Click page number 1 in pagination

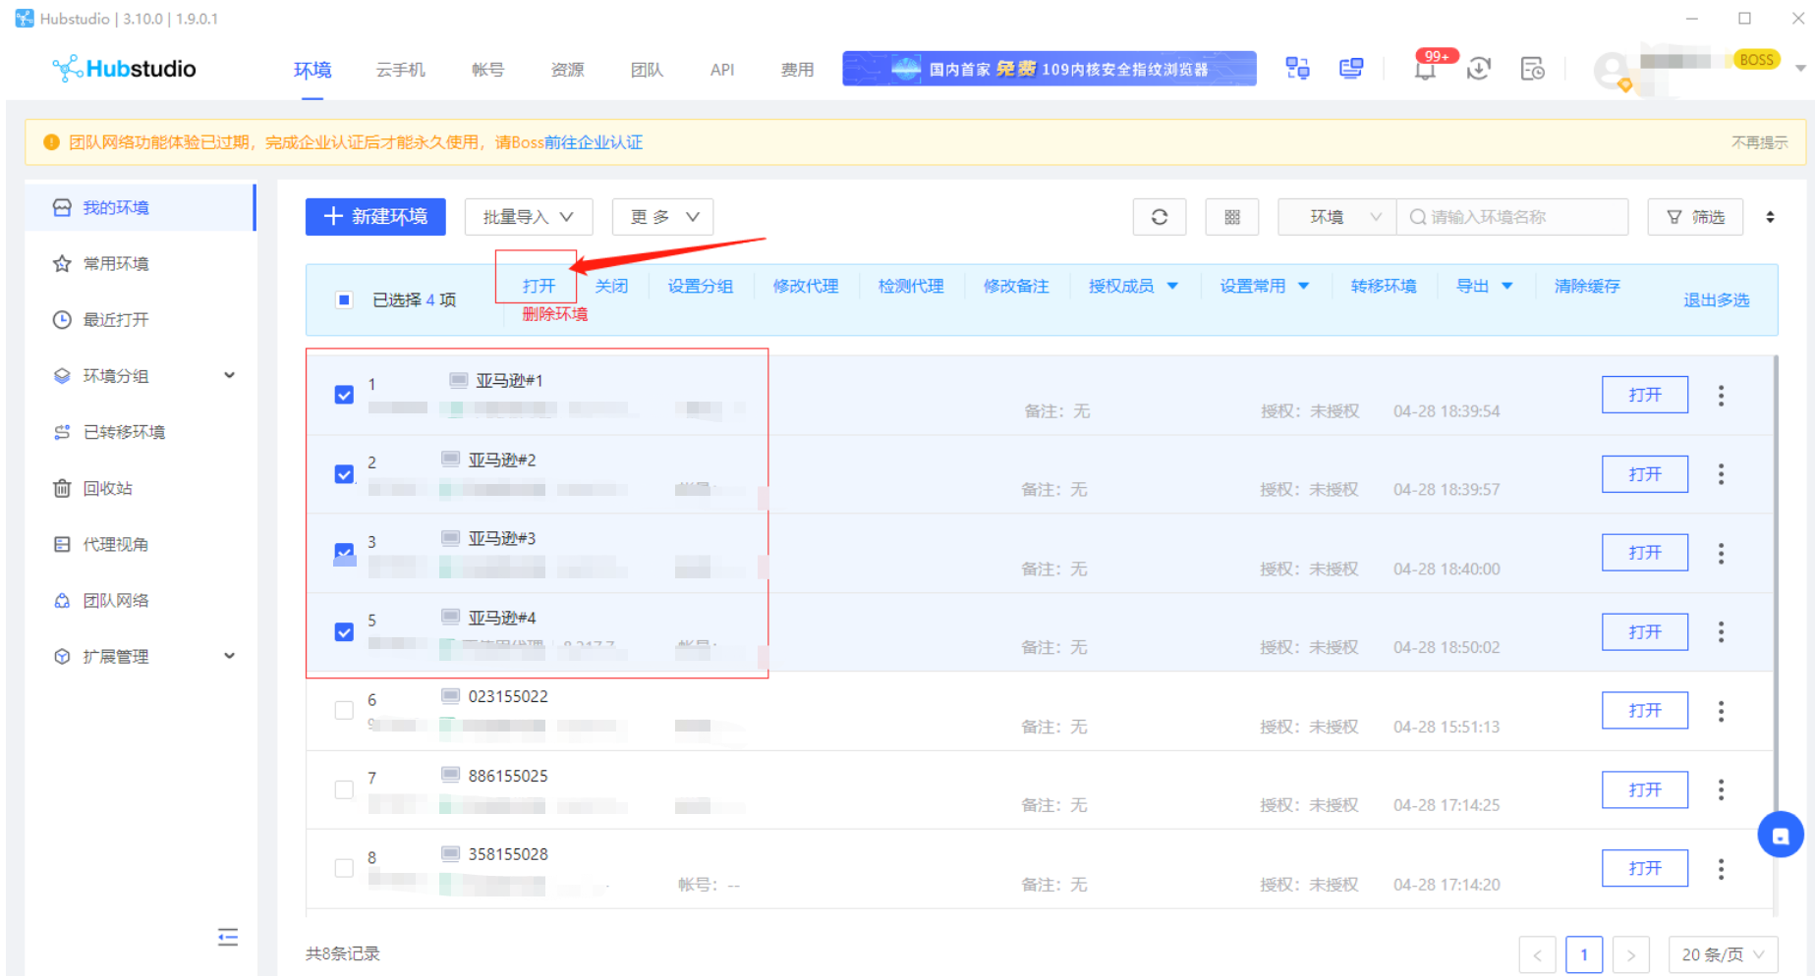pos(1584,954)
